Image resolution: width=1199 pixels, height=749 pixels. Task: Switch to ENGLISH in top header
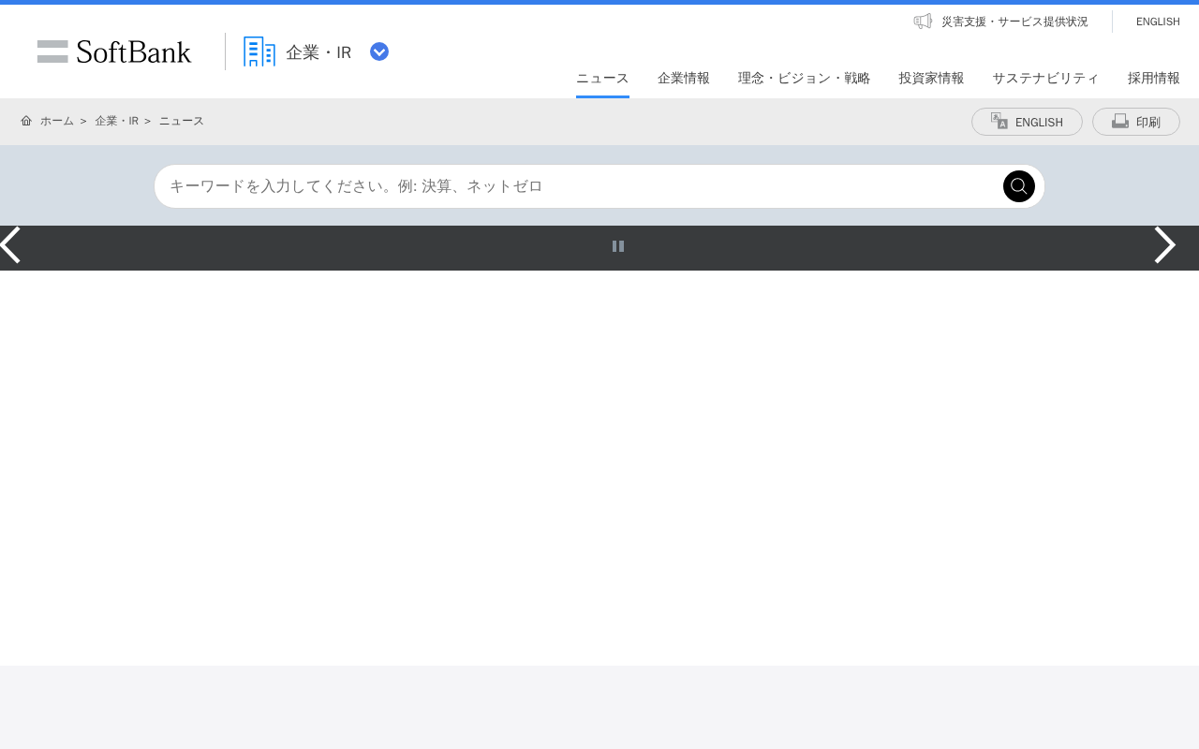(x=1158, y=22)
